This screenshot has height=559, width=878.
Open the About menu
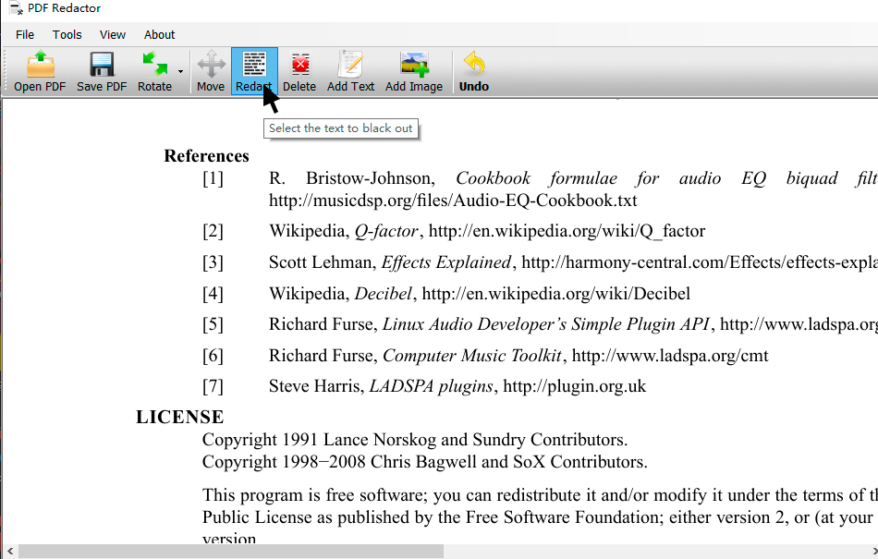[160, 35]
